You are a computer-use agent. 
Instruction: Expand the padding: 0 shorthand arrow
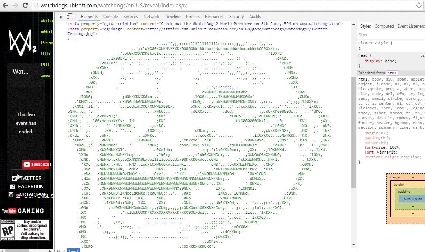pyautogui.click(x=384, y=138)
